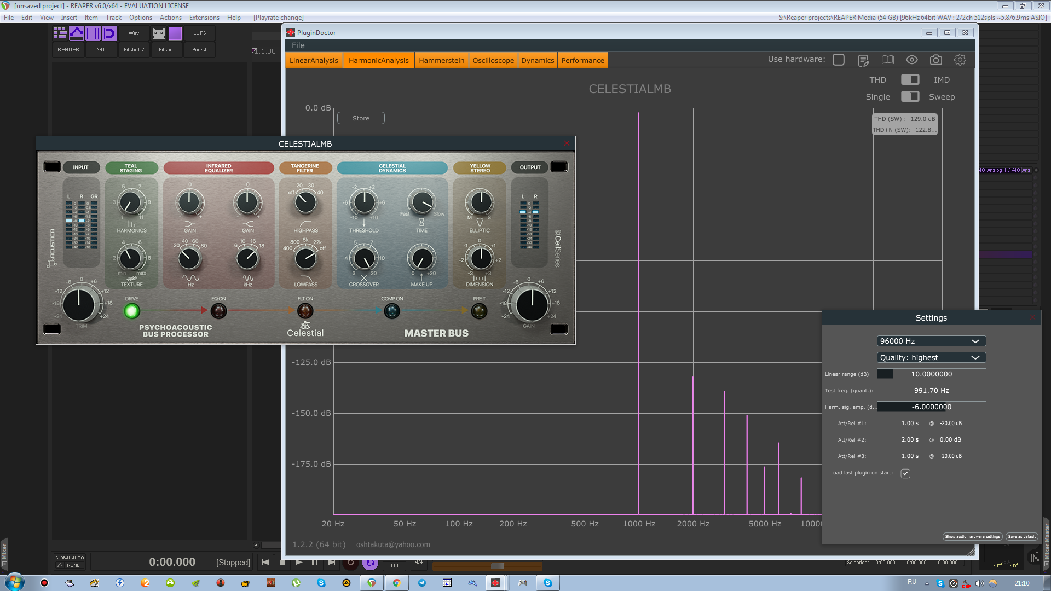Click the input TRIM knob
The height and width of the screenshot is (591, 1051).
pyautogui.click(x=79, y=304)
